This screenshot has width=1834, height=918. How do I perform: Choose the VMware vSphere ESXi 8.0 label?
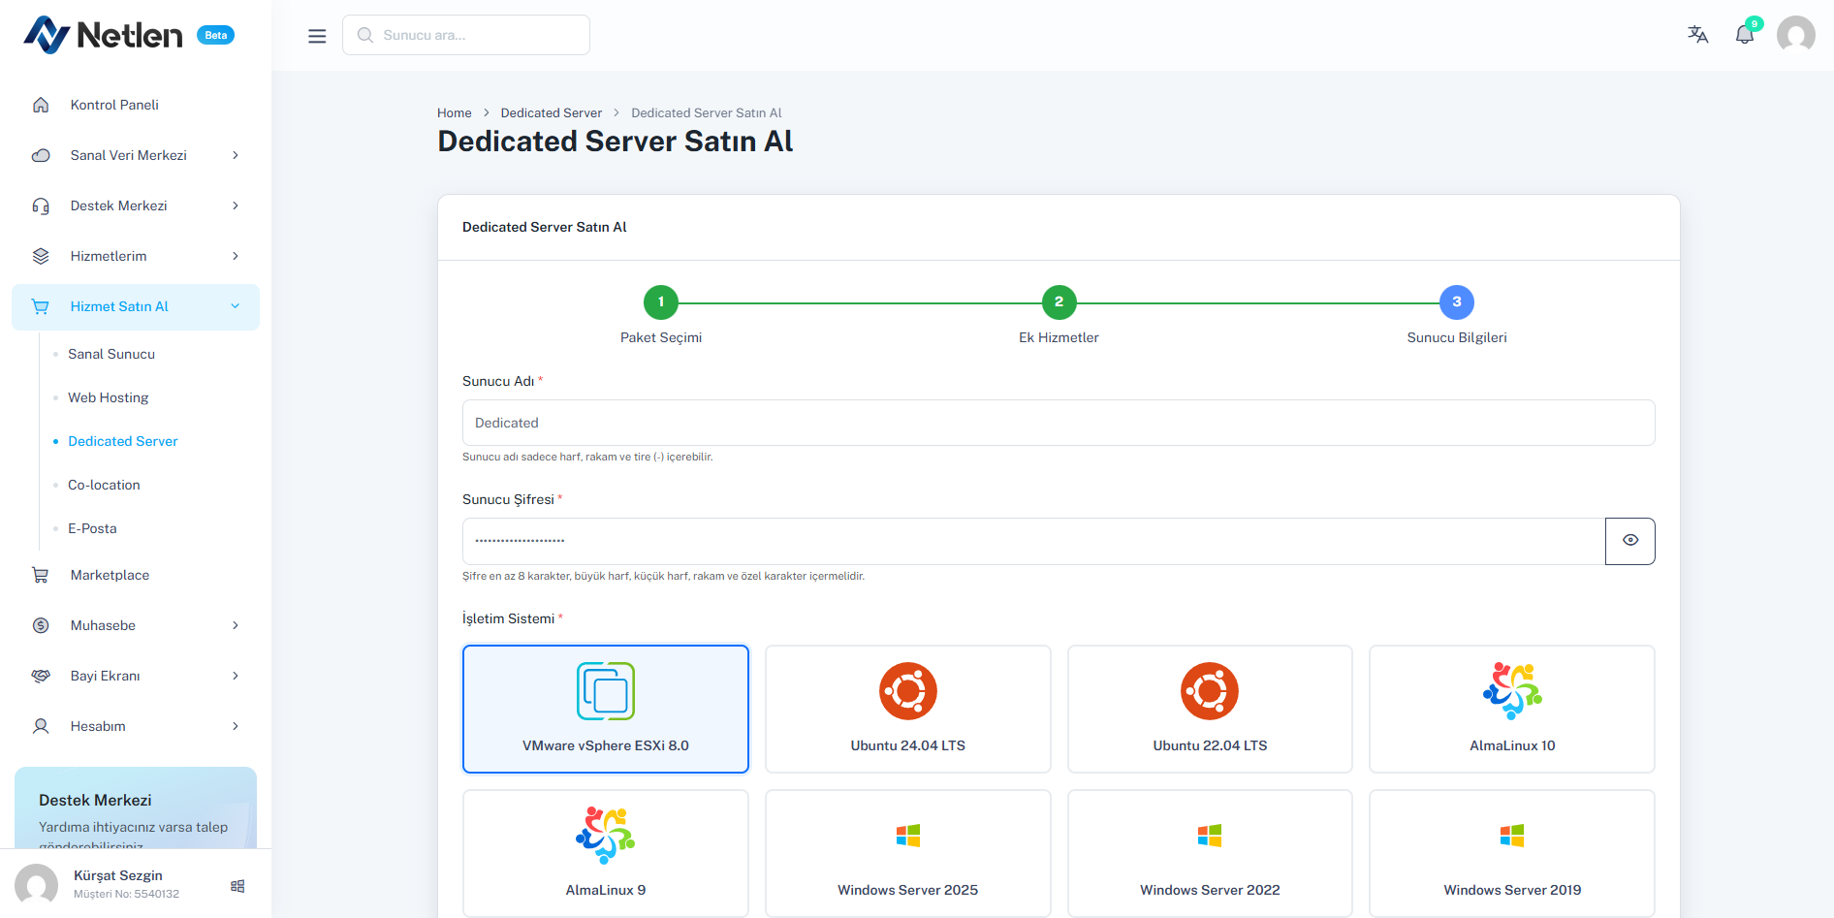[606, 745]
